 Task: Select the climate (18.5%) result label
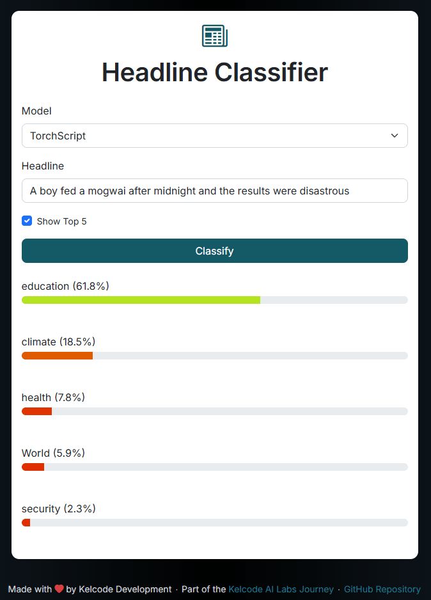(x=59, y=342)
